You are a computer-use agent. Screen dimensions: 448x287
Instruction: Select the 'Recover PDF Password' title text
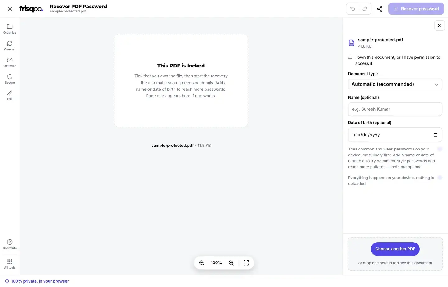(78, 6)
